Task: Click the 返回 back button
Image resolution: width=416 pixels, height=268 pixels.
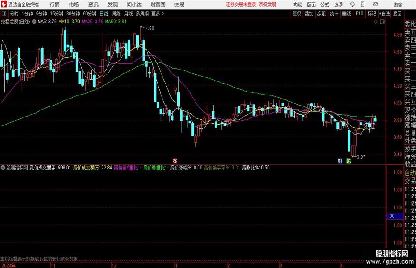Action: pos(397,14)
